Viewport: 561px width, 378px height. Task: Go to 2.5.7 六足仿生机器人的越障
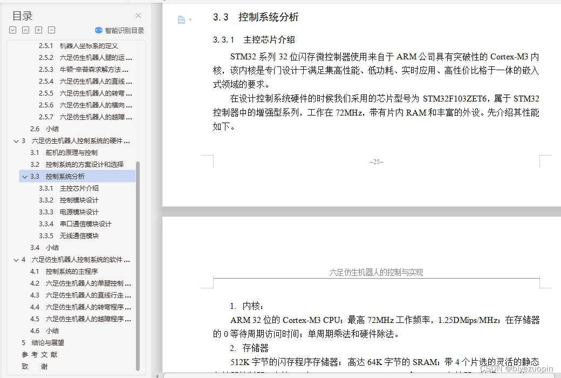tap(86, 117)
